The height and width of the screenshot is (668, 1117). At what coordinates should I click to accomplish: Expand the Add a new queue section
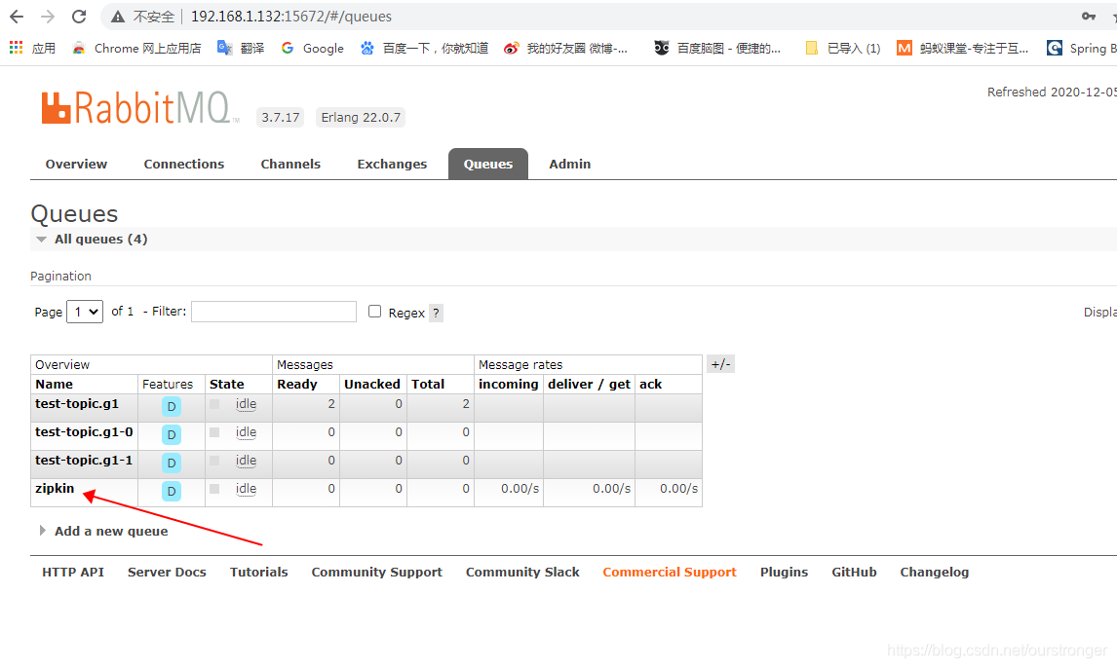click(104, 531)
